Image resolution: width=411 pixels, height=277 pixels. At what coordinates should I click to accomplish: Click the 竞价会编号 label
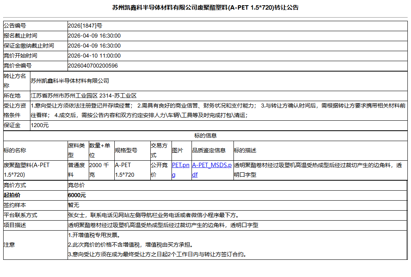[x=18, y=66]
